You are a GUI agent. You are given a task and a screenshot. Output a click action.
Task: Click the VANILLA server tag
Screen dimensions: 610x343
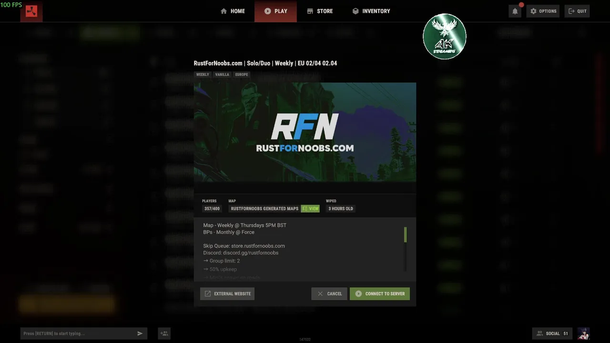222,75
